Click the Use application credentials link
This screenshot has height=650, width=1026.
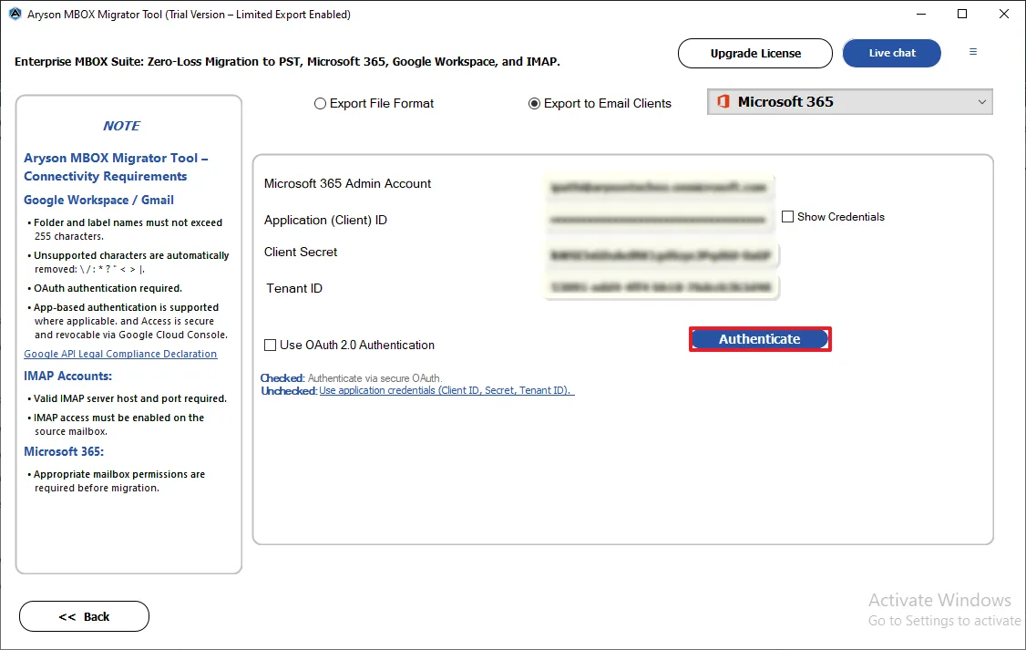[446, 390]
